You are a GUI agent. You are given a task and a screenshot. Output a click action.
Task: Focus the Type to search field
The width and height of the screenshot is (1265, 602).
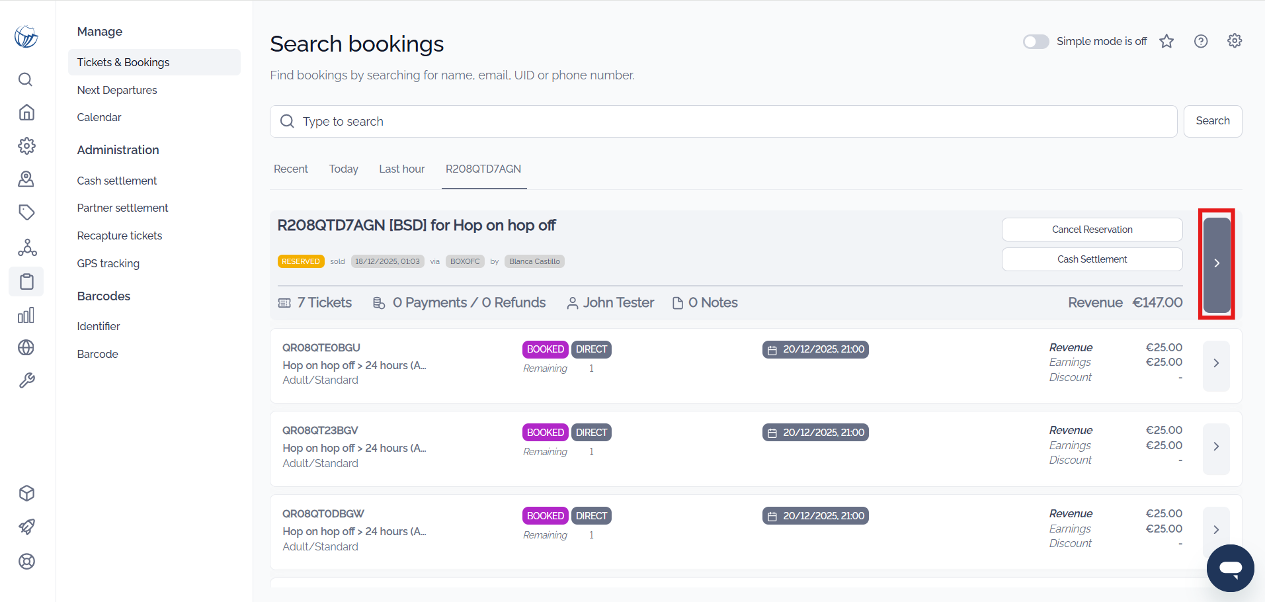click(x=723, y=121)
